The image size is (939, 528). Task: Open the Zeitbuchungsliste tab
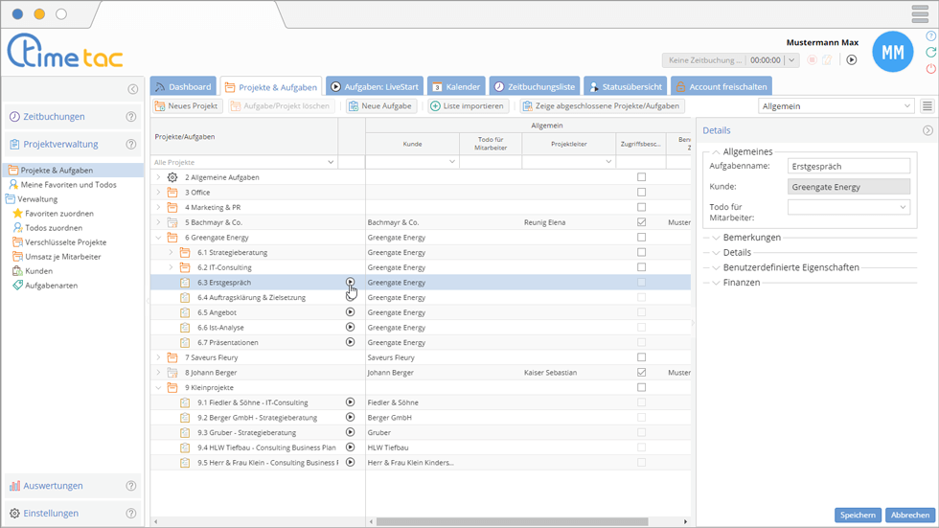click(x=534, y=86)
